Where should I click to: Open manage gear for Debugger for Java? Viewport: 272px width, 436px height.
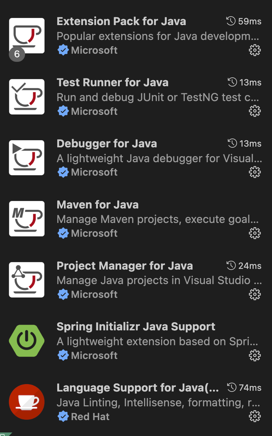tap(255, 172)
